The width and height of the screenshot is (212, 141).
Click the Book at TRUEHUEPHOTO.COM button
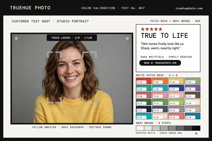(x=160, y=63)
